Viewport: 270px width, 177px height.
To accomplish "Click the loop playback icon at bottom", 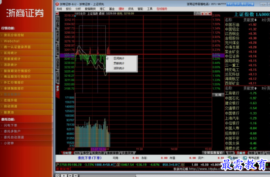I will coord(57,175).
